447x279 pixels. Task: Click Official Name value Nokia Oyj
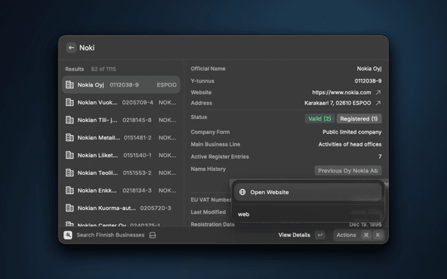(x=369, y=68)
